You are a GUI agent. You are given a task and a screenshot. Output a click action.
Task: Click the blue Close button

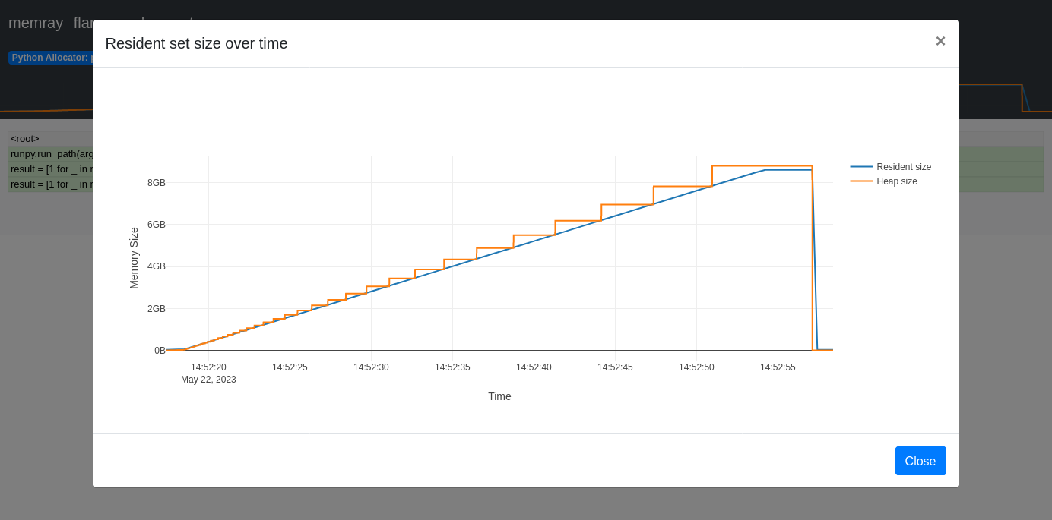pos(920,461)
